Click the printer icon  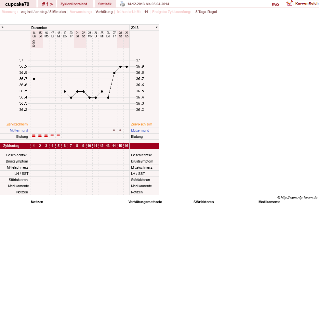coord(123,4)
